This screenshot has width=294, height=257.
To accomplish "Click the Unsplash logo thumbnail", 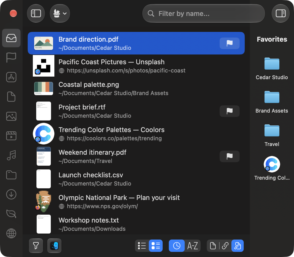I will (44, 66).
